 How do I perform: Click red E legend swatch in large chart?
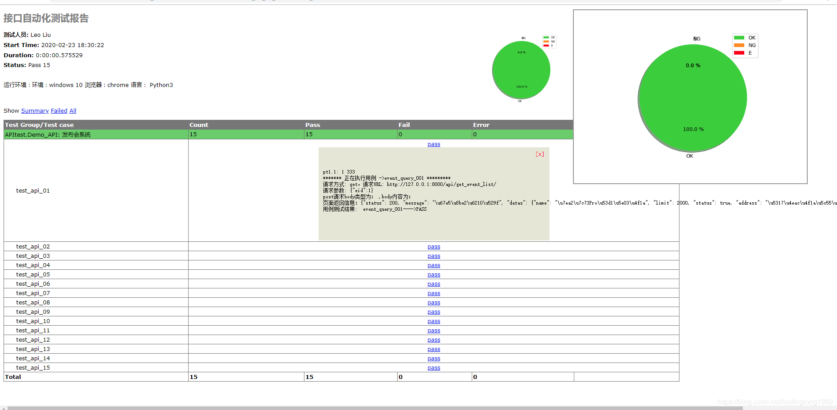click(739, 53)
